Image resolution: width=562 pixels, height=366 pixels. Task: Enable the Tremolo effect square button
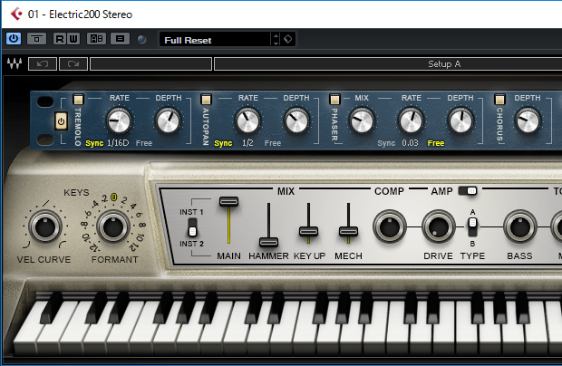click(x=78, y=99)
